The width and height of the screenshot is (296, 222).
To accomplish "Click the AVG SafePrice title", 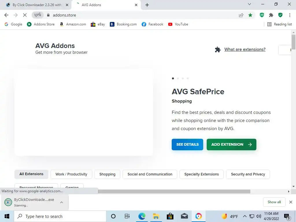I will pyautogui.click(x=198, y=92).
